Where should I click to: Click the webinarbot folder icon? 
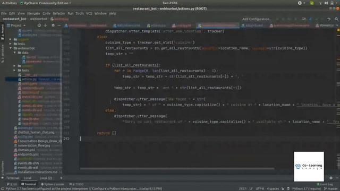point(15,48)
